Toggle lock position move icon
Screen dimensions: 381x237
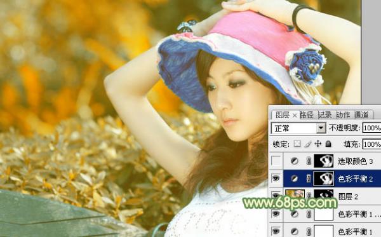[x=318, y=144]
